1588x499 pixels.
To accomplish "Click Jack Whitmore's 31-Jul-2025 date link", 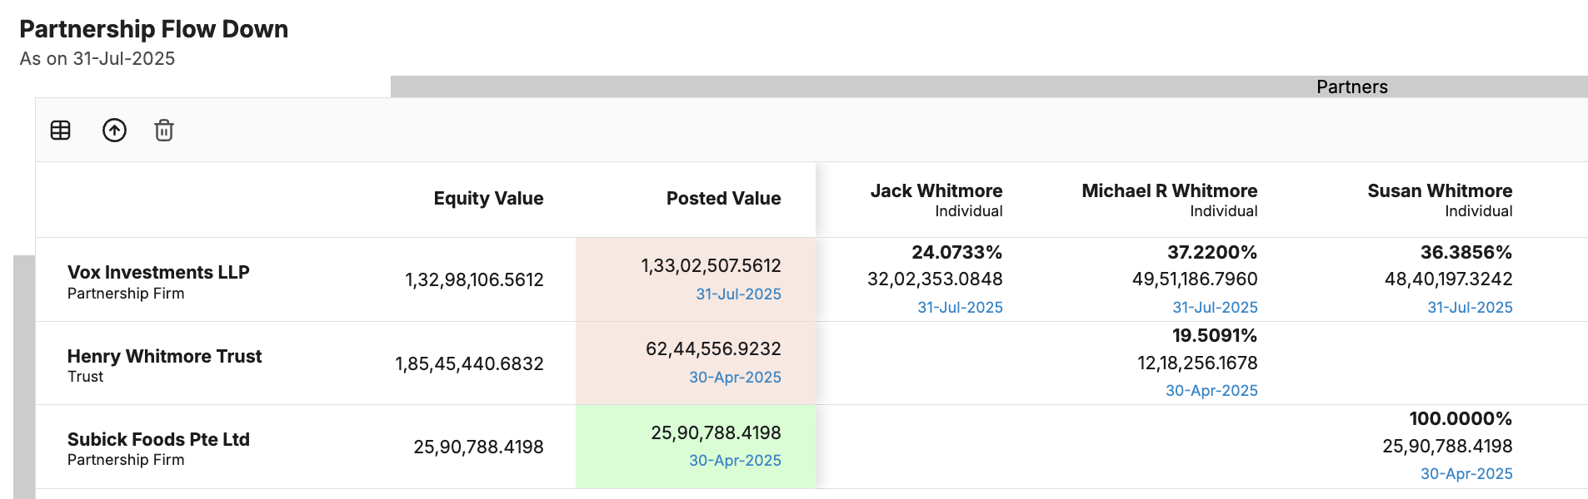I will point(960,308).
